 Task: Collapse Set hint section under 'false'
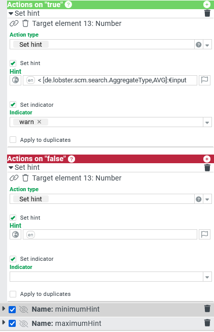[11, 167]
